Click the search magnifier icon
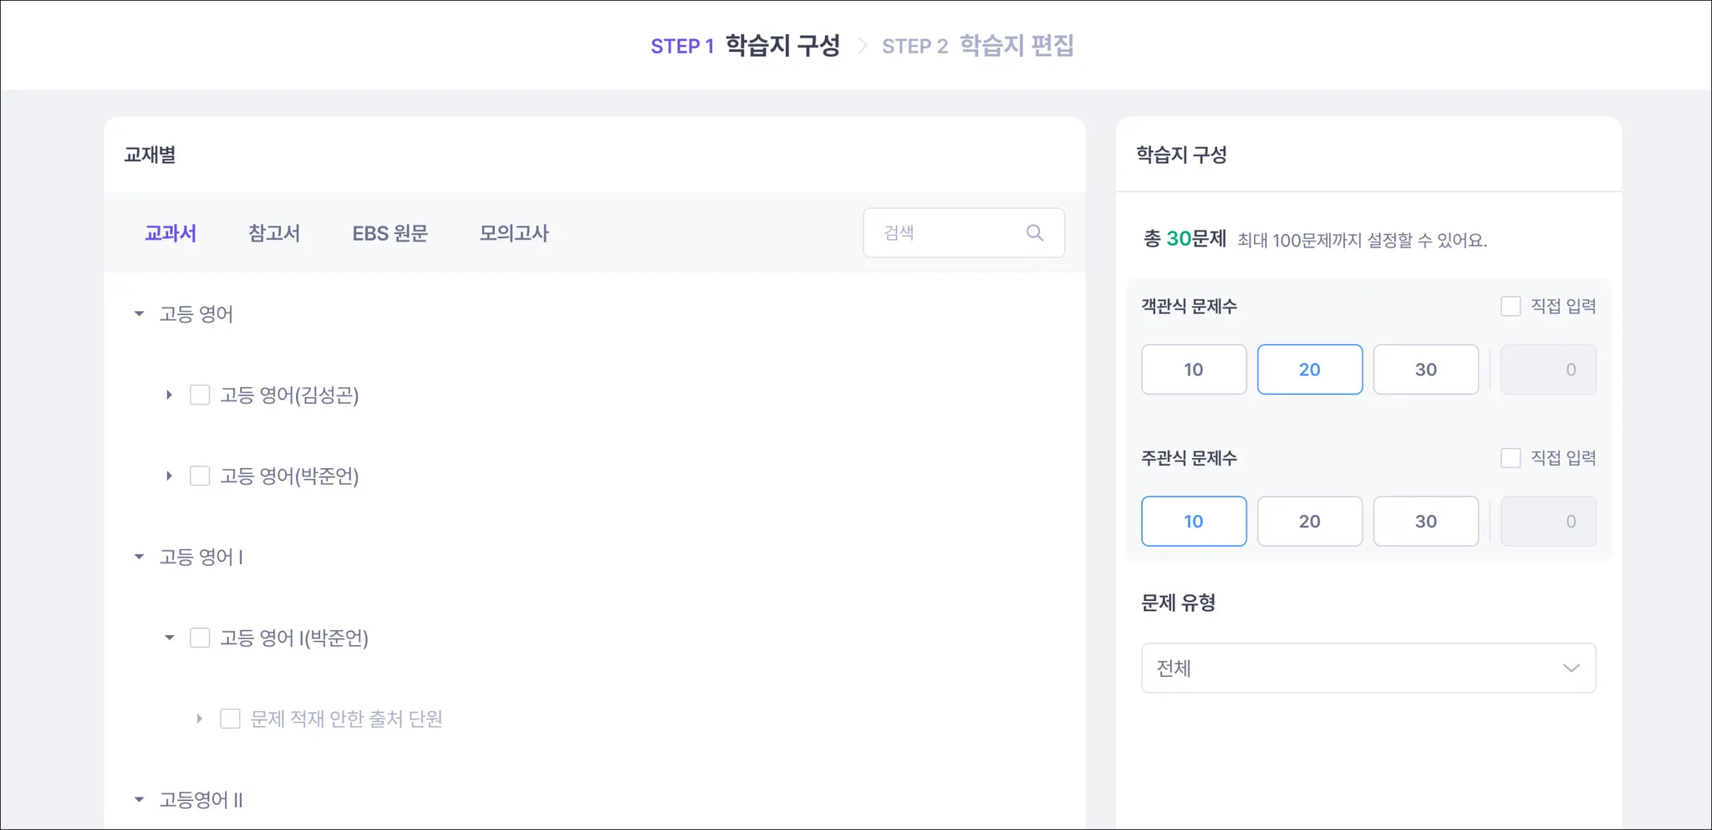This screenshot has width=1712, height=830. 1034,233
